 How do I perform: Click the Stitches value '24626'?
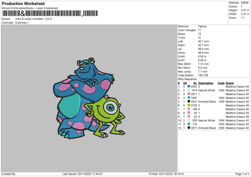(x=245, y=3)
